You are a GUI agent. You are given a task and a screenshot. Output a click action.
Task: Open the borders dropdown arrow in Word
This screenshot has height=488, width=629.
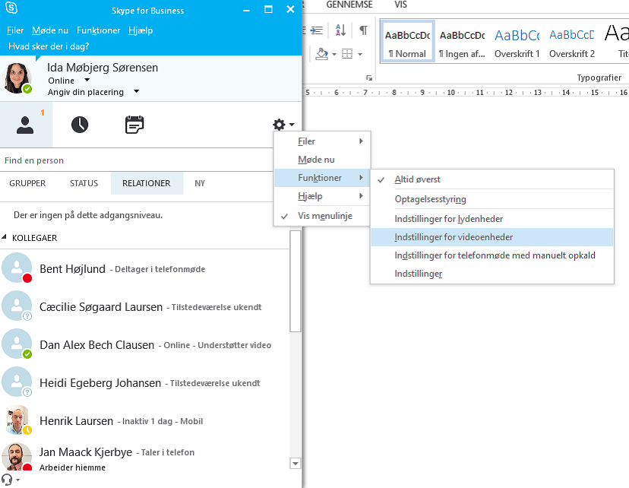[360, 54]
